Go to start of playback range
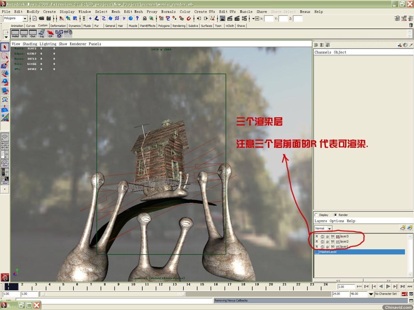The image size is (414, 310). click(359, 286)
